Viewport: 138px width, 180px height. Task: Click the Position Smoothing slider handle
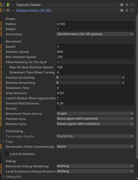pyautogui.click(x=57, y=77)
